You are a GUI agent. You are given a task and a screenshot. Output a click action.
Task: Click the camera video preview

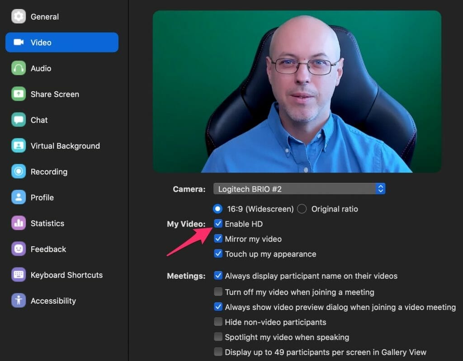(297, 91)
